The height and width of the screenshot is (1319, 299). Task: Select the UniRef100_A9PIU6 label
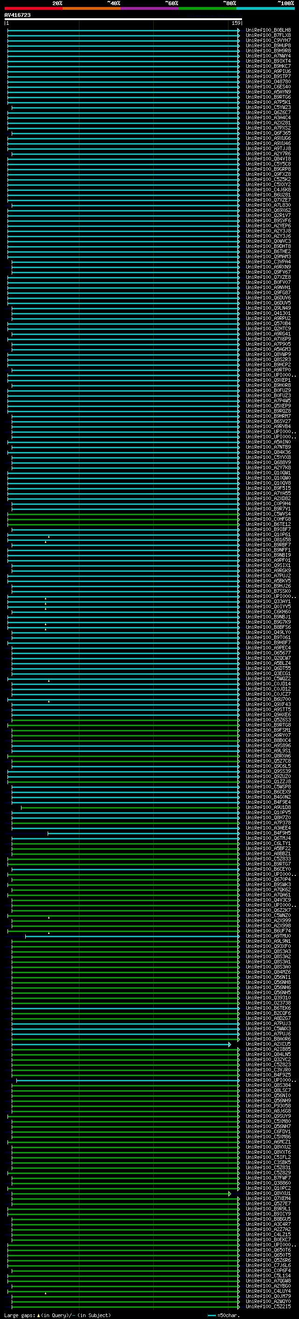[268, 71]
